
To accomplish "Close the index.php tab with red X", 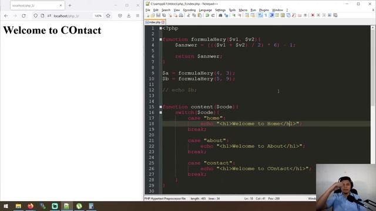I will [x=163, y=22].
